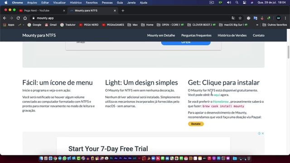Reload the mounty.app page
The image size is (290, 163).
pos(18,18)
